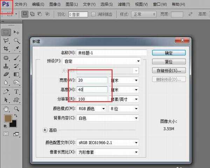Open the tool preset picker arrow
This screenshot has height=168, width=210.
[16, 14]
